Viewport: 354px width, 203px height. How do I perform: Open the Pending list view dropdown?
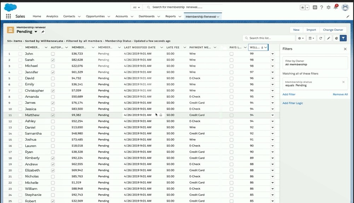pos(36,32)
